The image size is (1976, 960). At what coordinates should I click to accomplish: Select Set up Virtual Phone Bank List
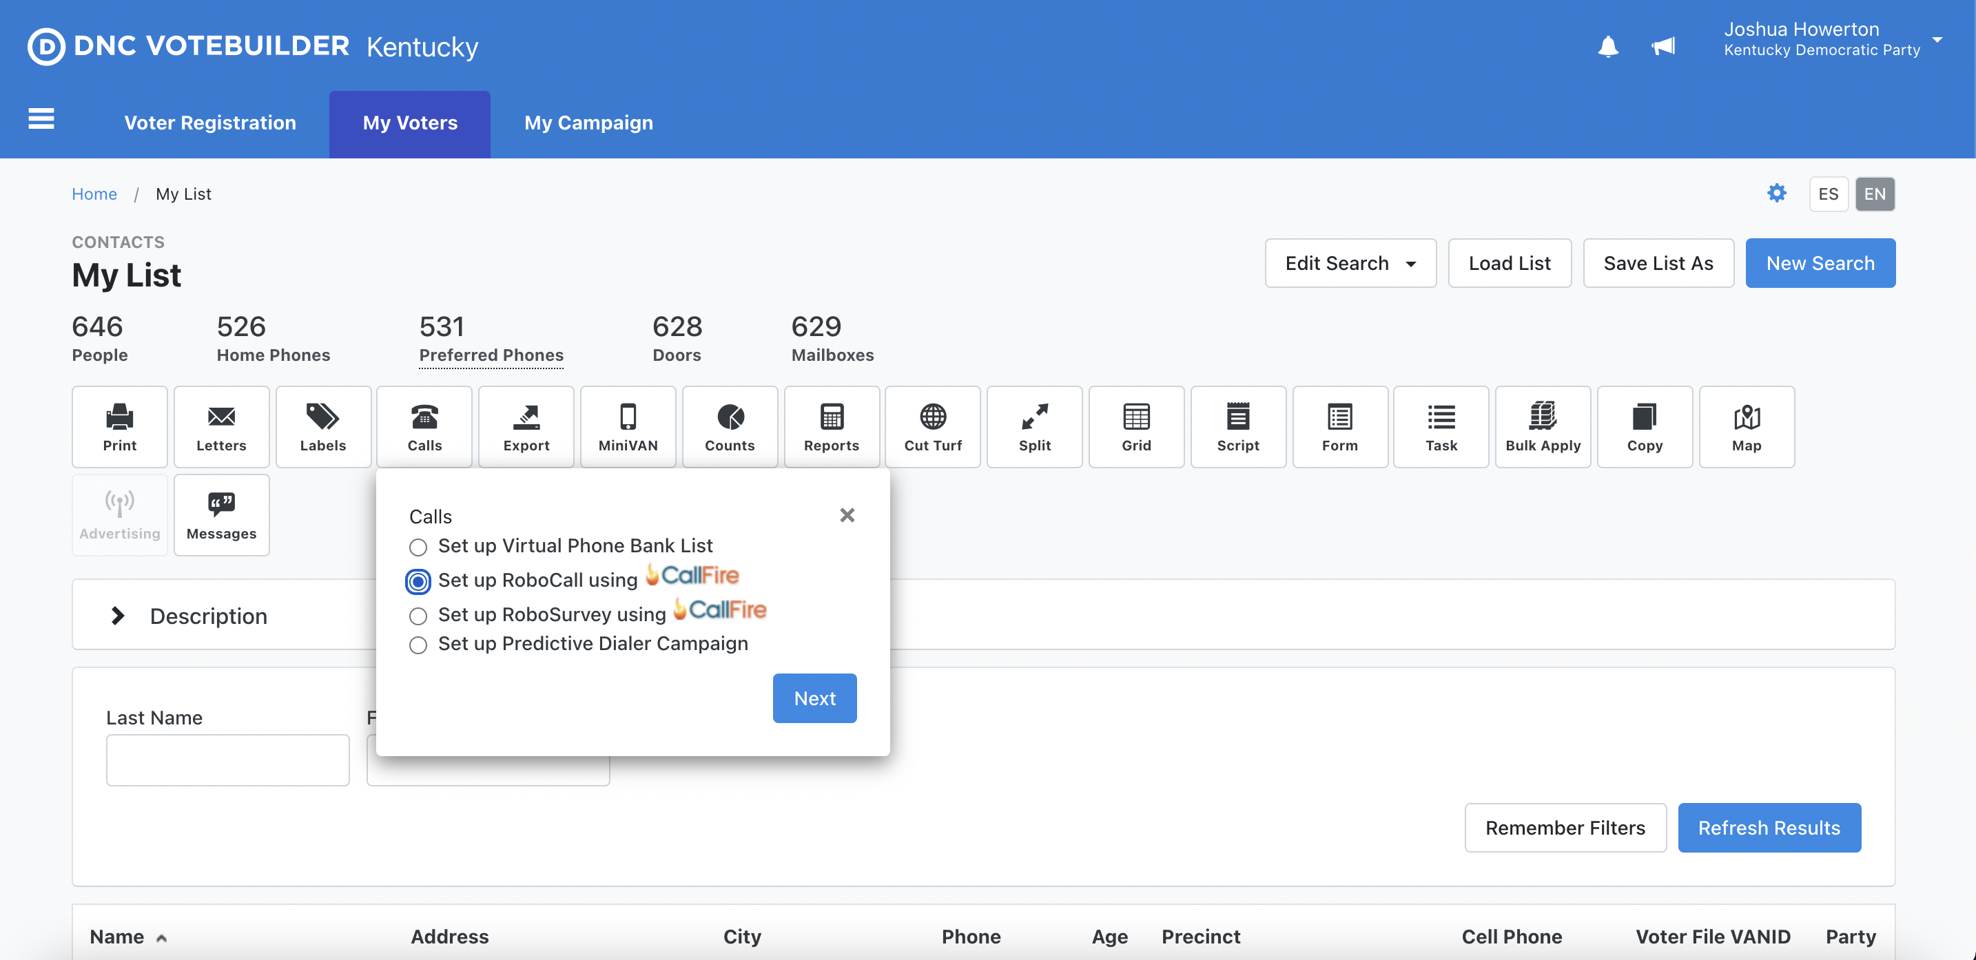pos(418,547)
